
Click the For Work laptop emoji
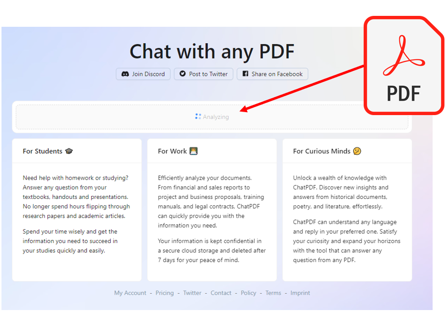coord(193,151)
